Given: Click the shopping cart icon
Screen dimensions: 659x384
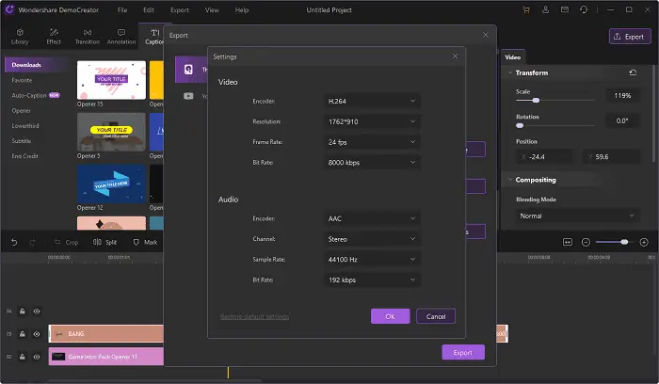Looking at the screenshot, I should pyautogui.click(x=525, y=9).
